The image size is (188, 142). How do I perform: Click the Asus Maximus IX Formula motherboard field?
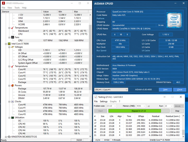coord(148,65)
